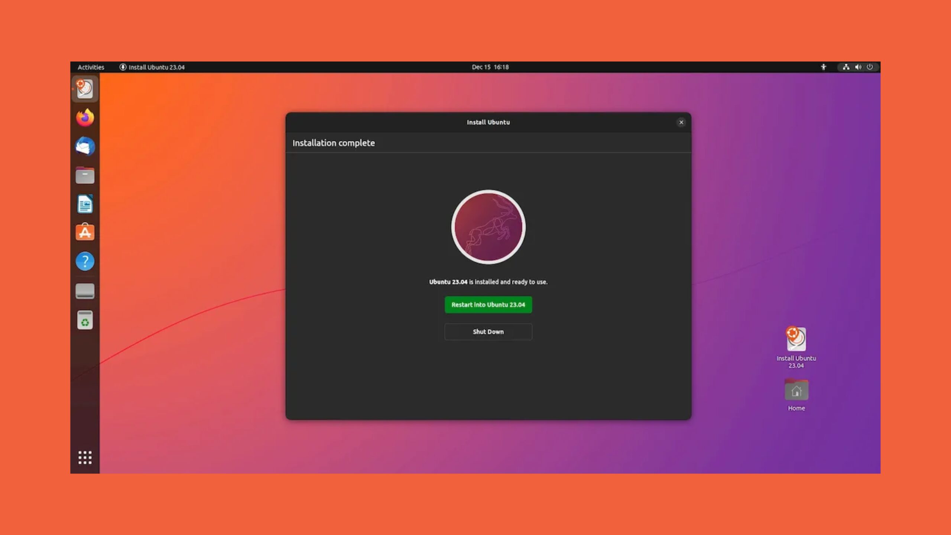Image resolution: width=951 pixels, height=535 pixels.
Task: Click the volume speaker icon in top bar
Action: 858,67
